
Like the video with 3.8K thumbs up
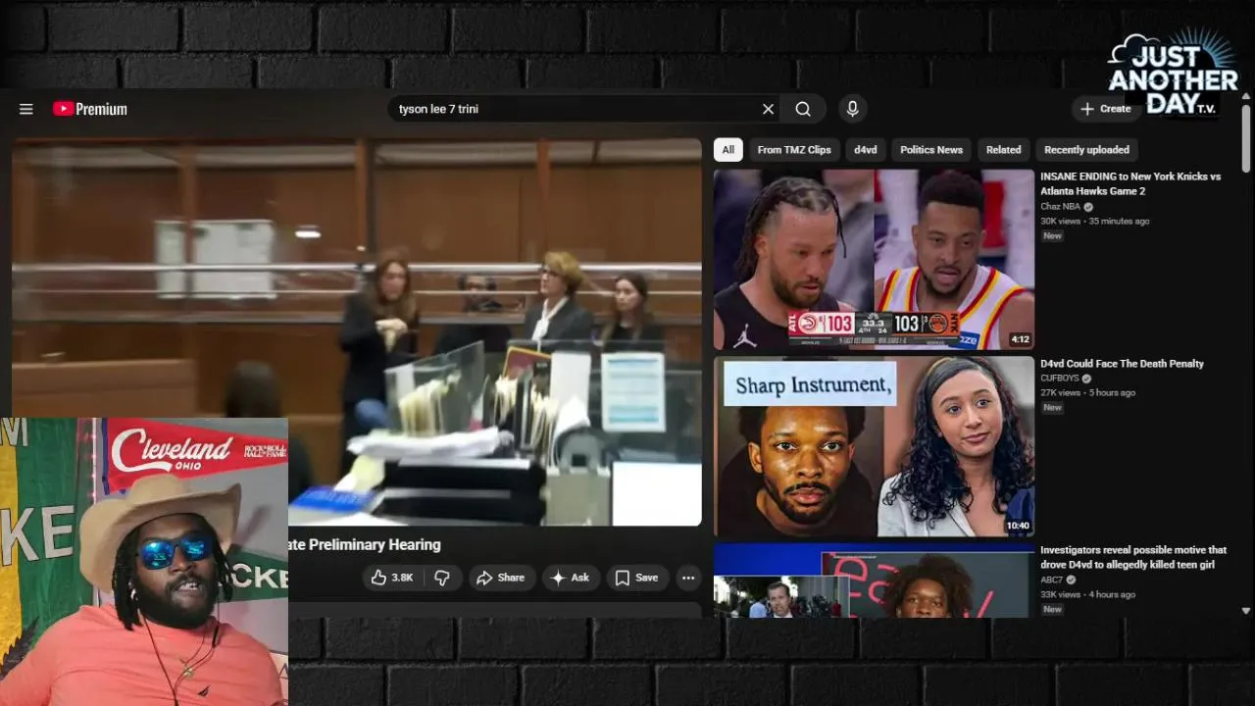click(x=391, y=578)
